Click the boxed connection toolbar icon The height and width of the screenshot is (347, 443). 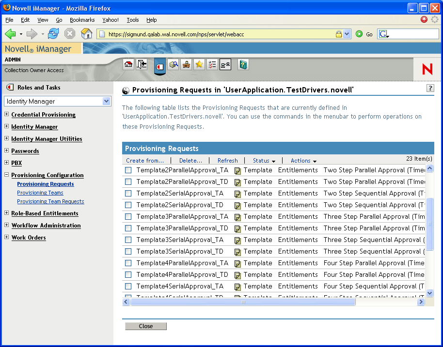pyautogui.click(x=225, y=64)
